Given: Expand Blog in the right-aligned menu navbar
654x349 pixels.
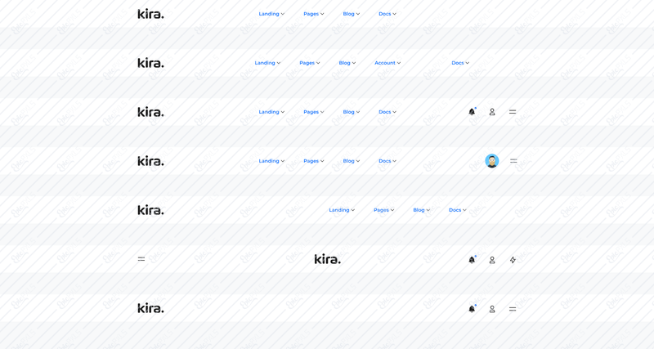Looking at the screenshot, I should 421,210.
